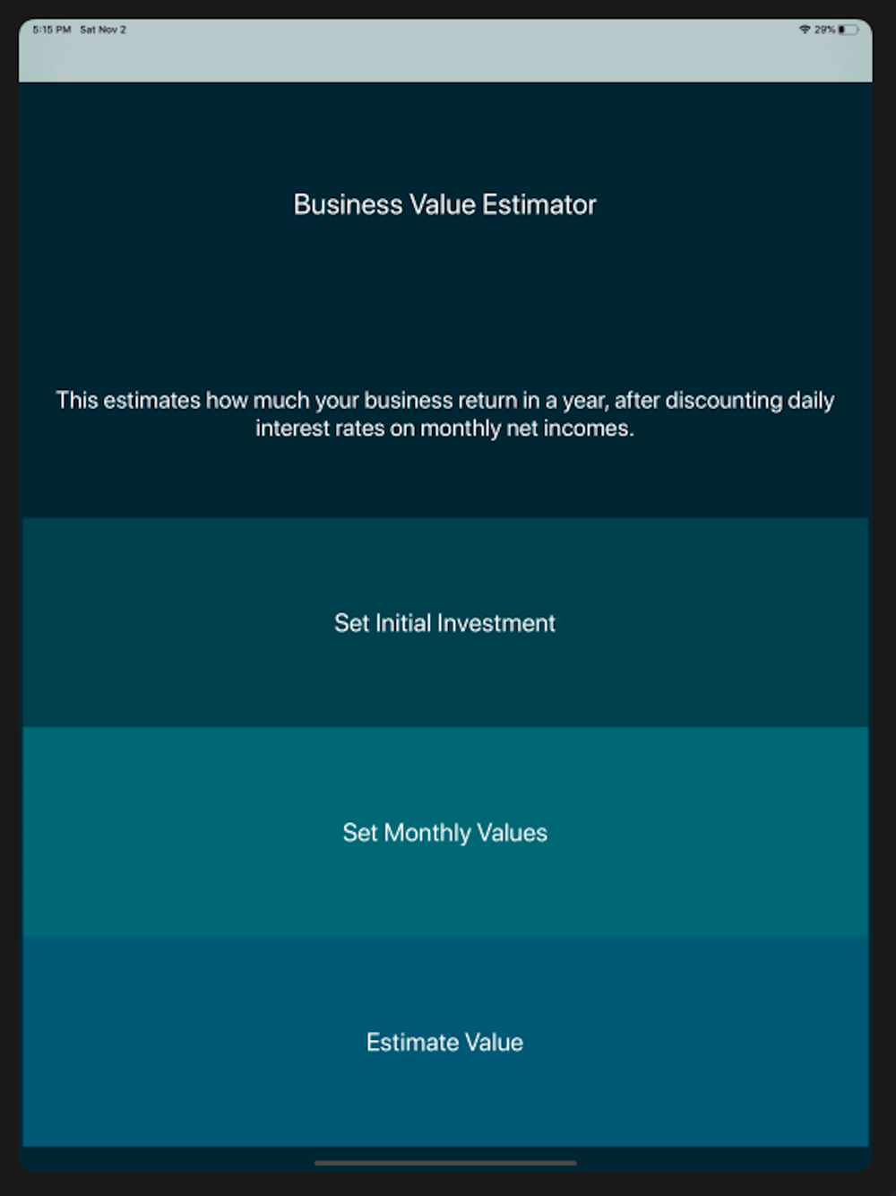Click the word "Business" in the title

pos(349,204)
